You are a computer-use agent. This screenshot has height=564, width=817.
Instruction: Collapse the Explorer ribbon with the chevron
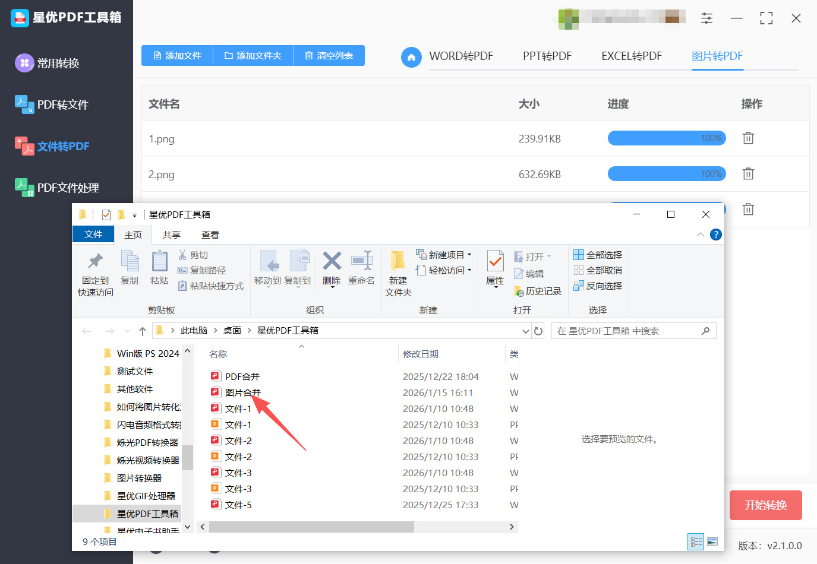(x=701, y=235)
